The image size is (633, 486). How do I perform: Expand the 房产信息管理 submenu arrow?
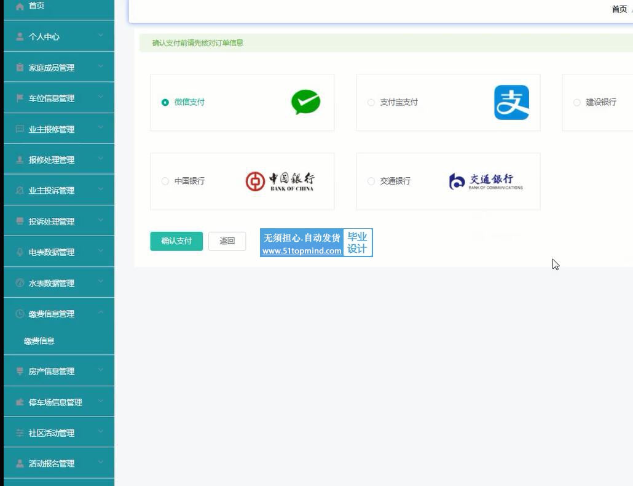(101, 370)
